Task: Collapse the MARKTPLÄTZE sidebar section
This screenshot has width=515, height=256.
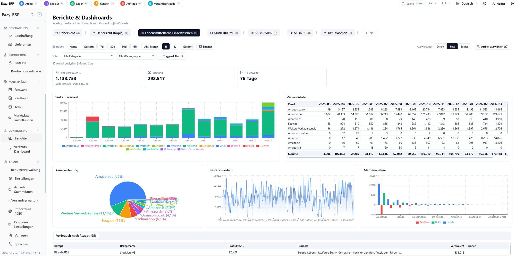Action: pyautogui.click(x=38, y=82)
